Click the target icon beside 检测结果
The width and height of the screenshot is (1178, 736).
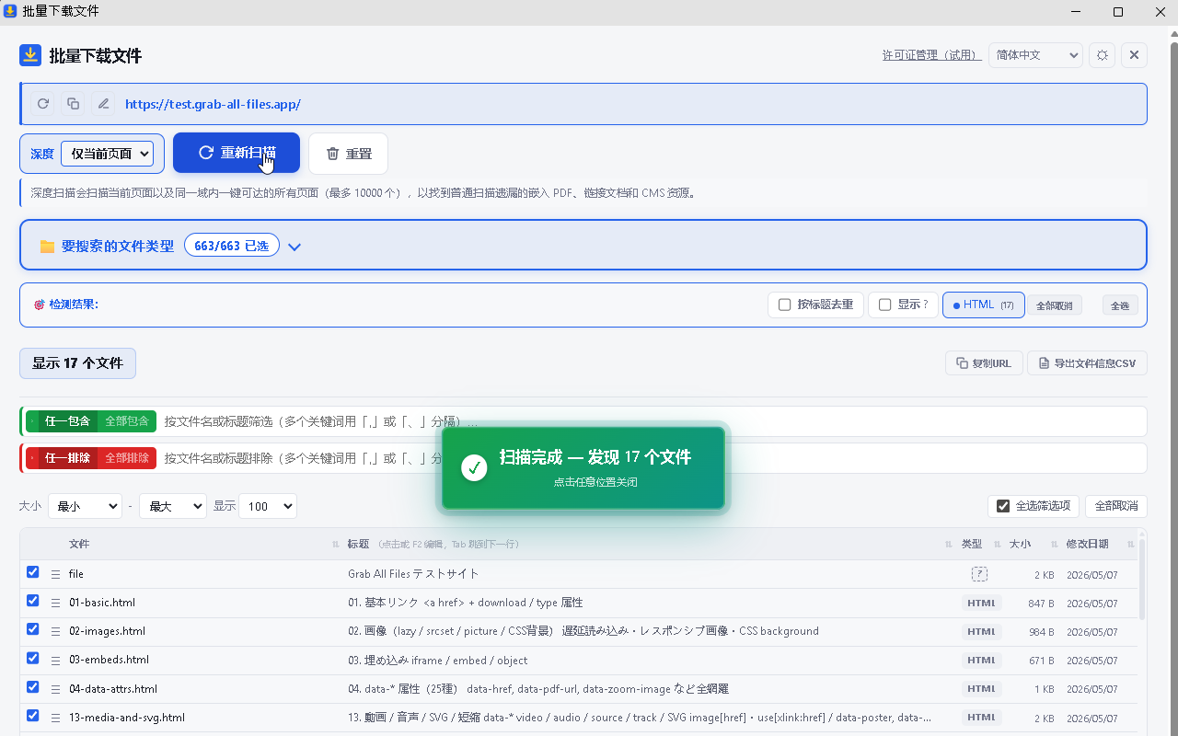point(39,305)
